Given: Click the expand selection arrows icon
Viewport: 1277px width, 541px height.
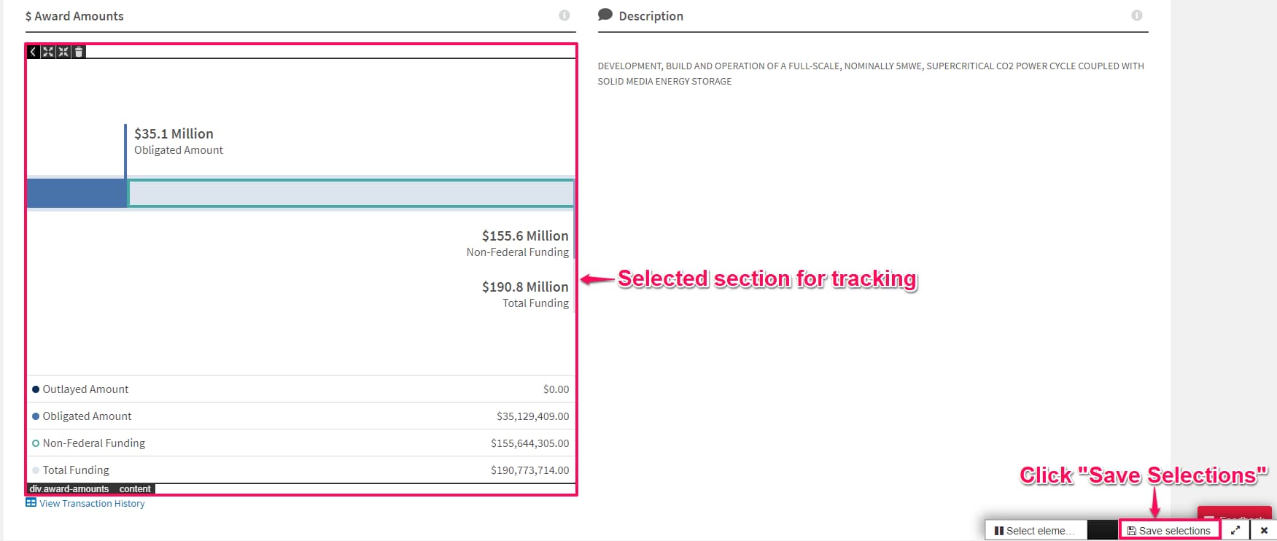Looking at the screenshot, I should click(48, 51).
